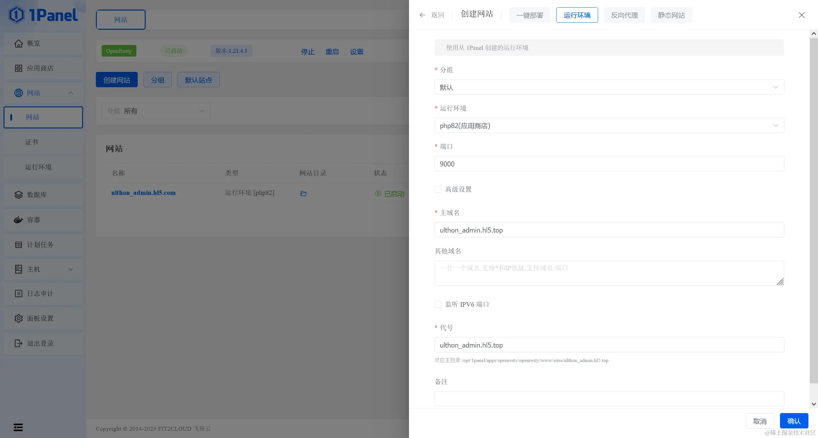The height and width of the screenshot is (438, 818).
Task: Toggle the sidebar collapse icon at bottom
Action: pyautogui.click(x=18, y=427)
